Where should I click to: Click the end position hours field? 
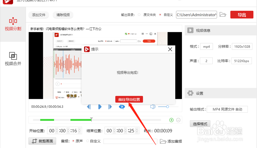[x=109, y=131]
